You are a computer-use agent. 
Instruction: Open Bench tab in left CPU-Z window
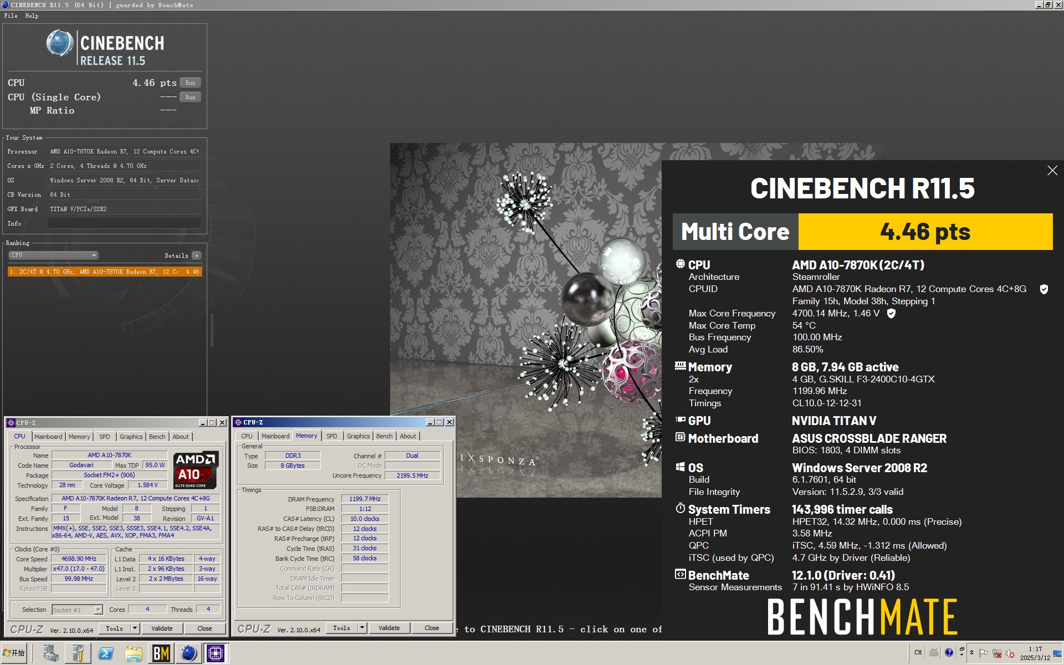tap(157, 437)
